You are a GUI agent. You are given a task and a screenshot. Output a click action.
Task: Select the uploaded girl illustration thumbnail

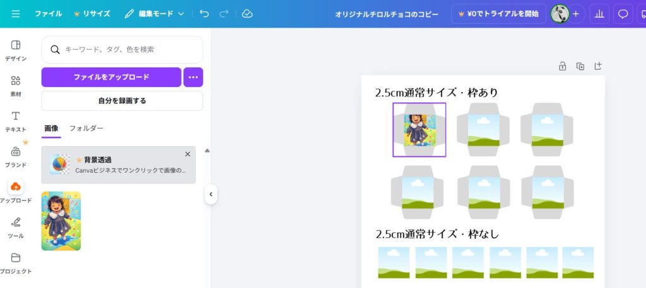click(x=61, y=221)
